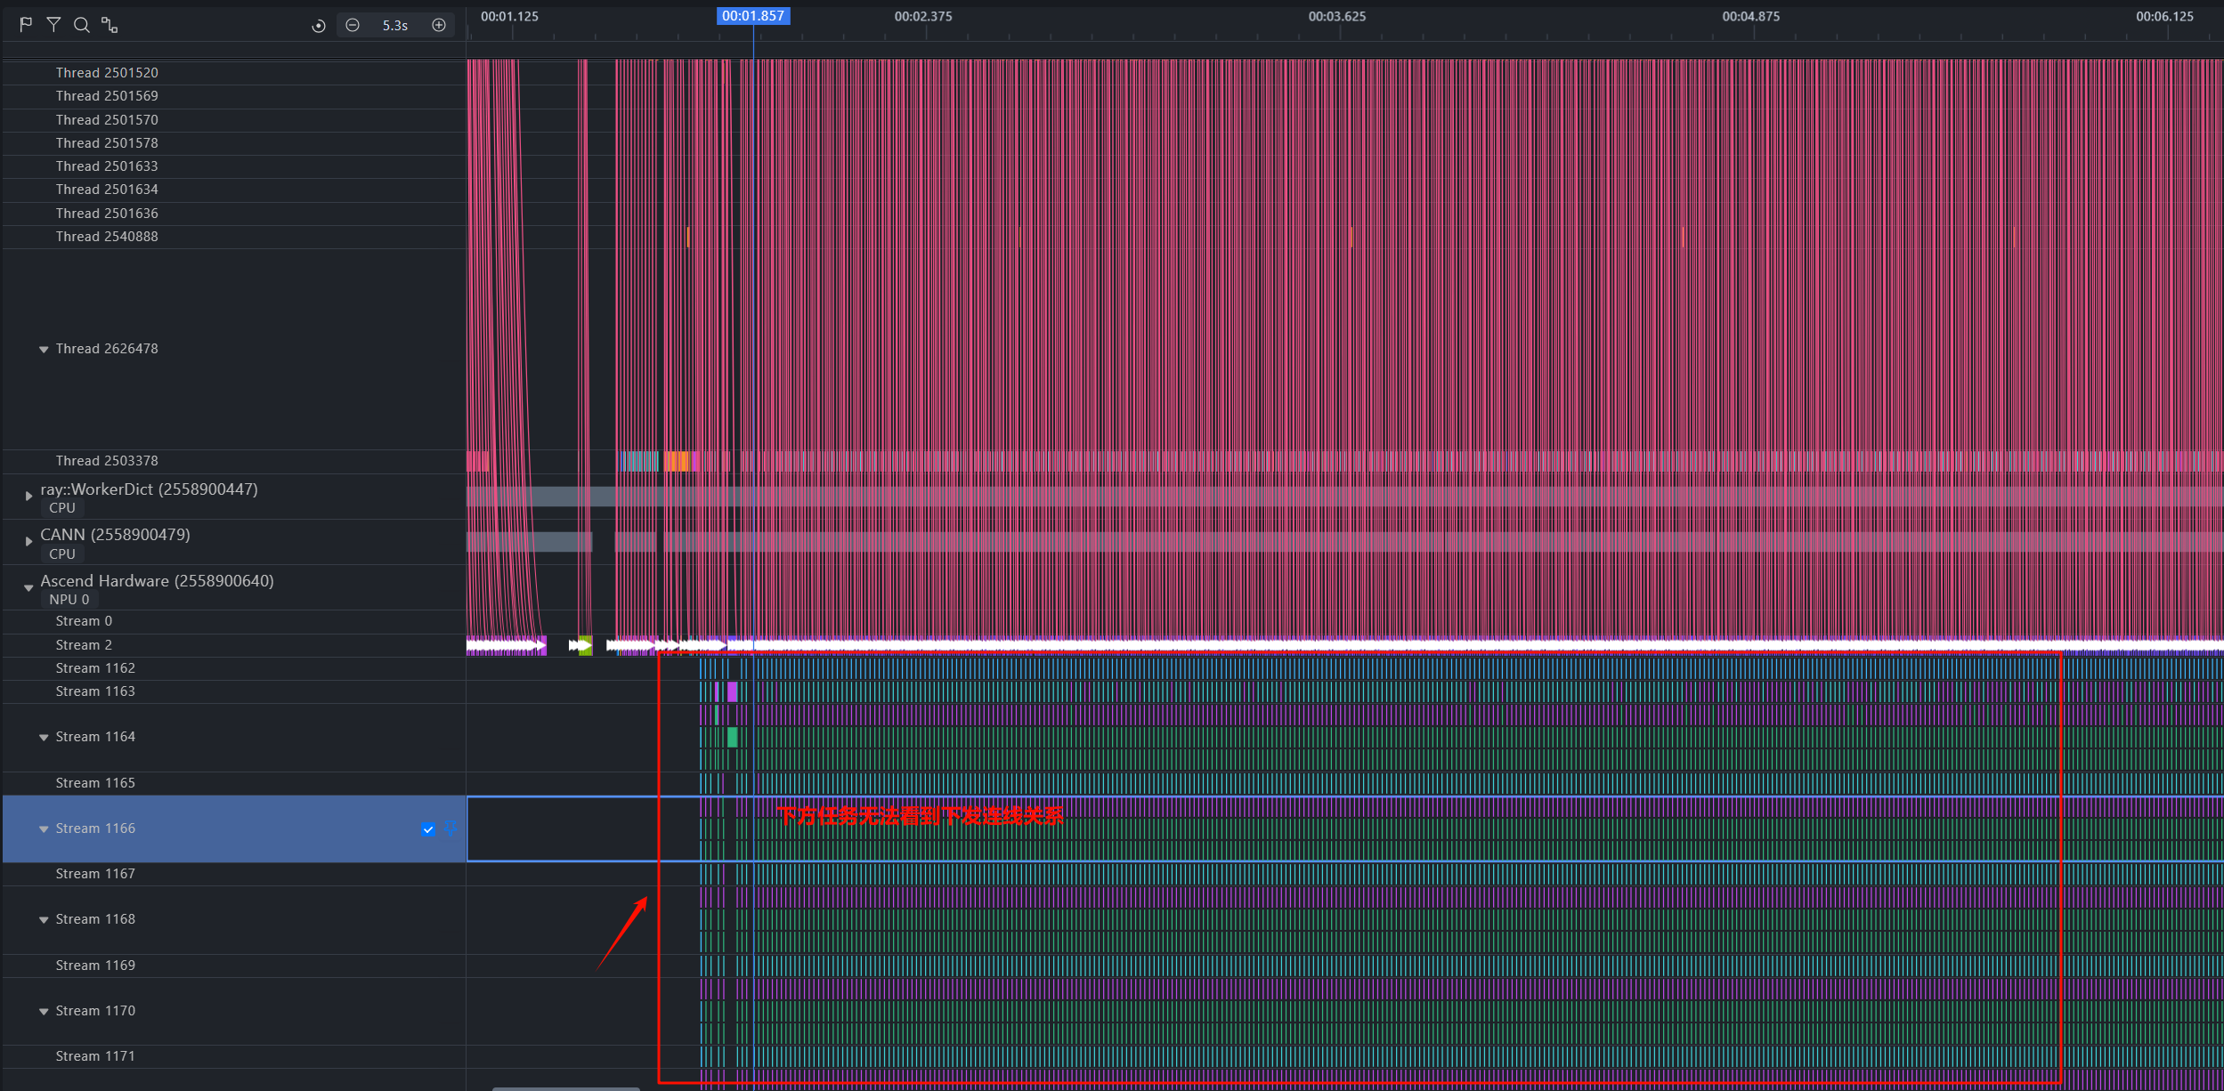Select the Stream 1163 row

pyautogui.click(x=234, y=691)
